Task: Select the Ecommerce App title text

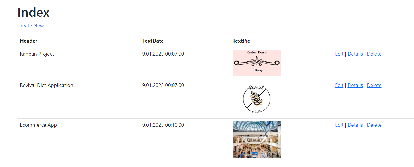Action: [x=38, y=125]
